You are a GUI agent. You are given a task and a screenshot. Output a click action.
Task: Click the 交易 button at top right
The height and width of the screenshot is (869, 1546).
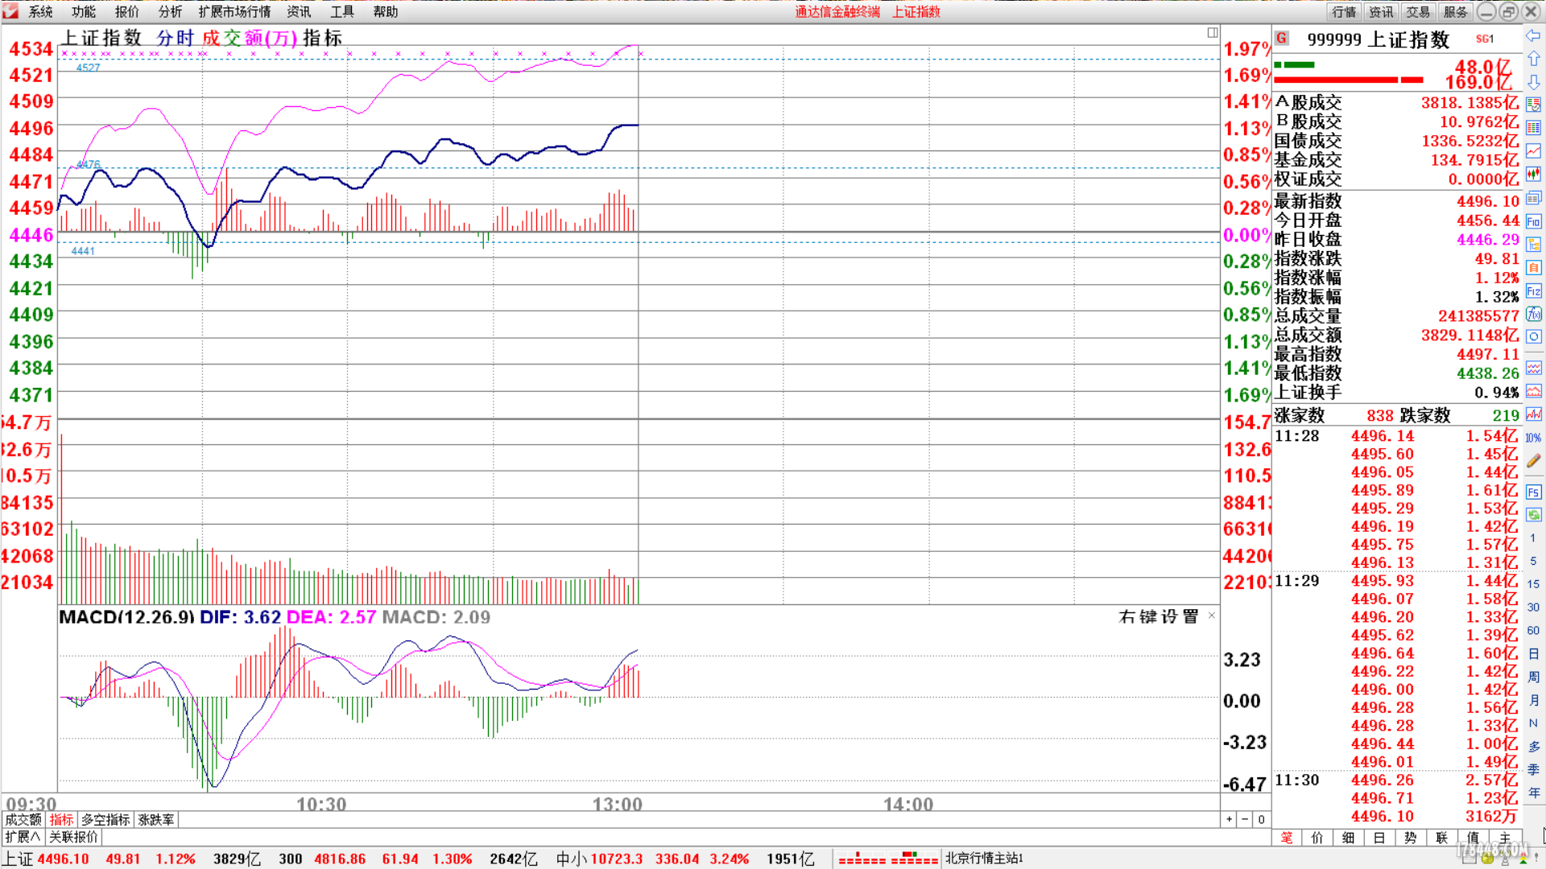1418,11
